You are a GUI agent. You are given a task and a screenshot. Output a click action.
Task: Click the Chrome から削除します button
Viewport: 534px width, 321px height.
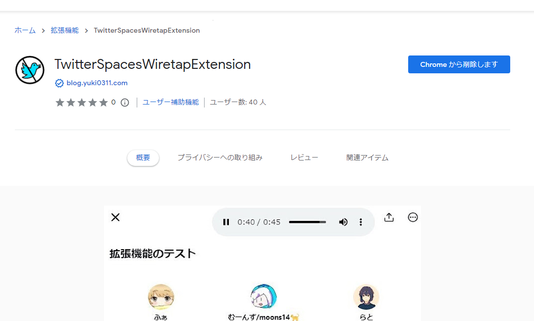tap(459, 64)
